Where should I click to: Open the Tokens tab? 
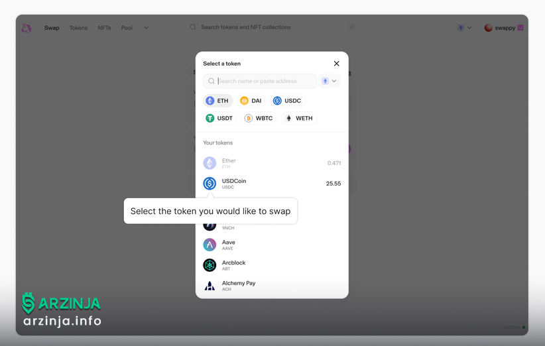[78, 28]
